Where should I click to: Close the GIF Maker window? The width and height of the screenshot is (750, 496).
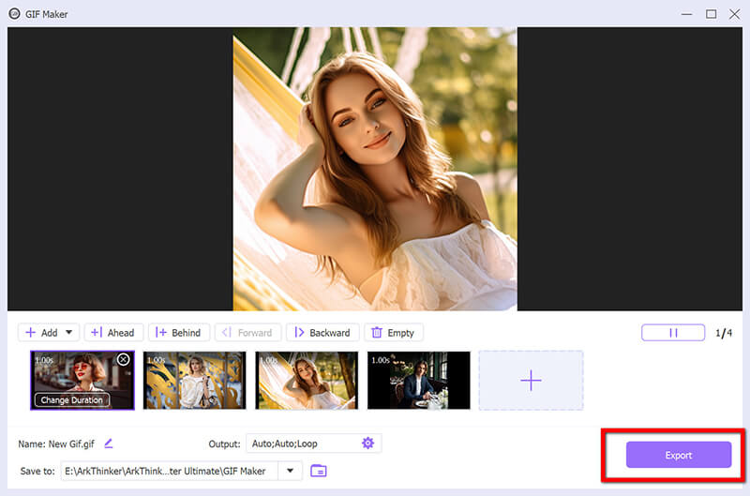pyautogui.click(x=735, y=14)
